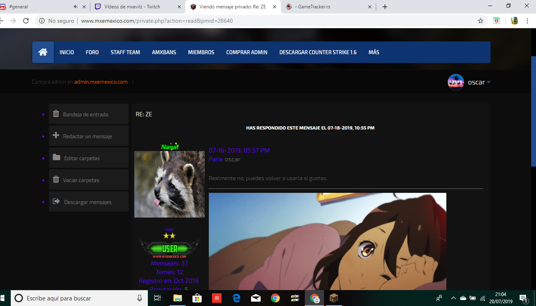Image resolution: width=536 pixels, height=306 pixels.
Task: Click the green USER rank badge
Action: 170,249
